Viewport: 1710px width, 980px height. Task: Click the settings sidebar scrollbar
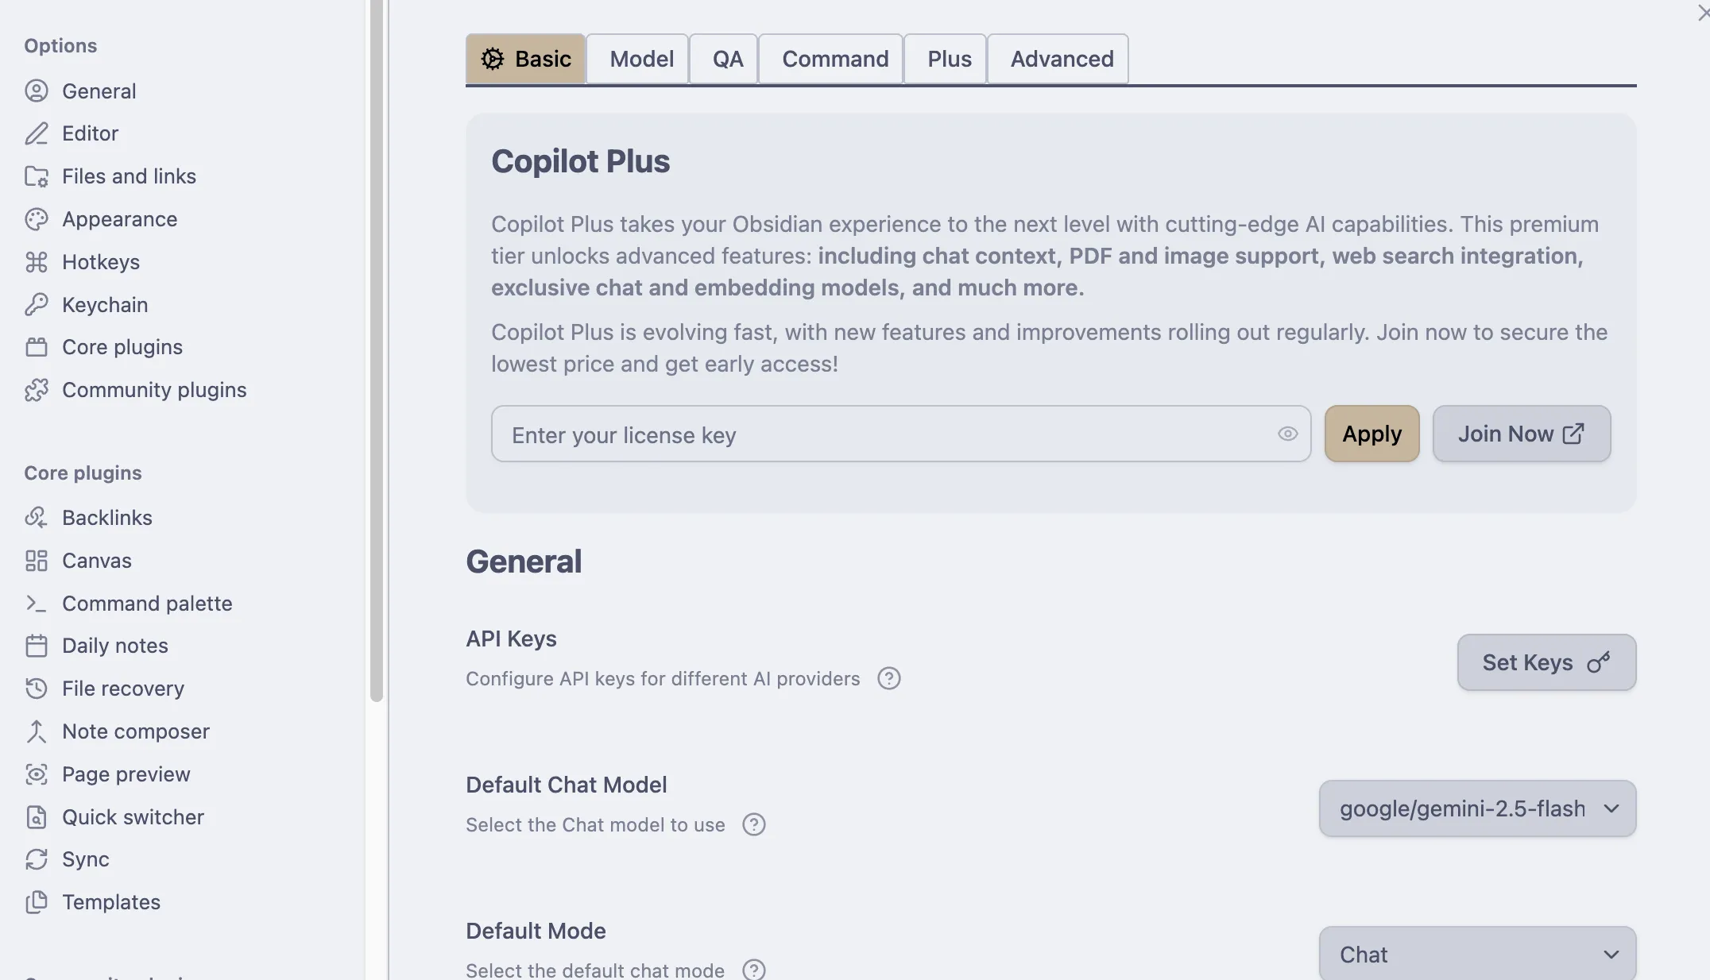(377, 349)
